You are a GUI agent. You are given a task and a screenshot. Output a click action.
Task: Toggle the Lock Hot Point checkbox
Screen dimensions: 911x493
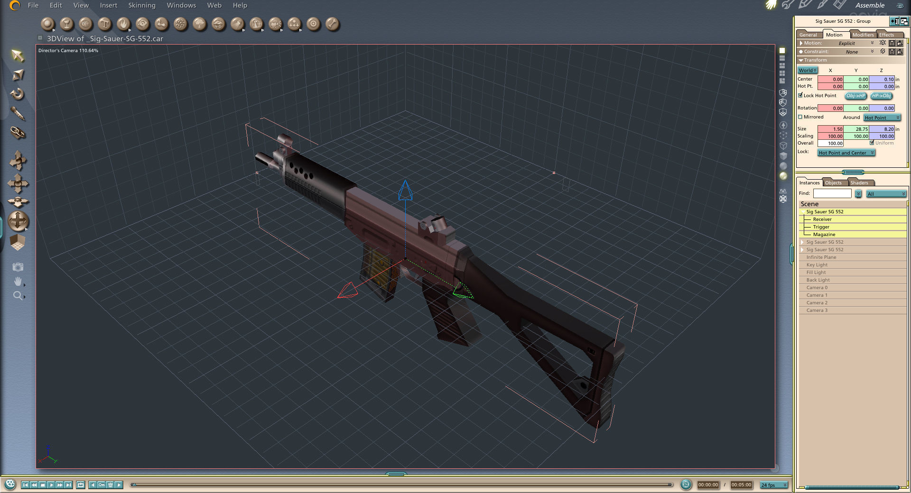pos(800,95)
